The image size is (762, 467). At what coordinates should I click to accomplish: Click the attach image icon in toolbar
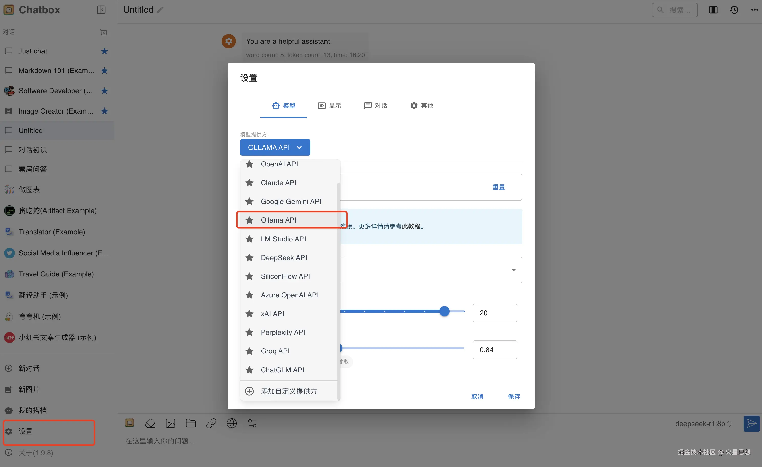point(170,423)
